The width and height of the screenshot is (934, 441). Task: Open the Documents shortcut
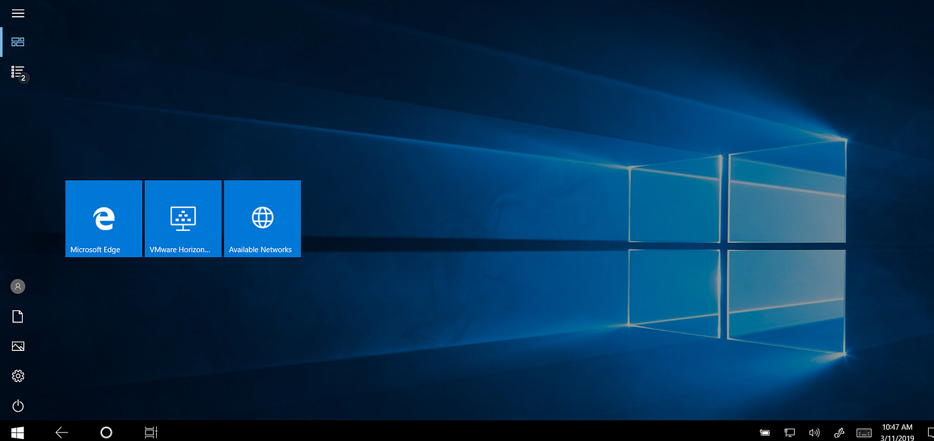[17, 316]
